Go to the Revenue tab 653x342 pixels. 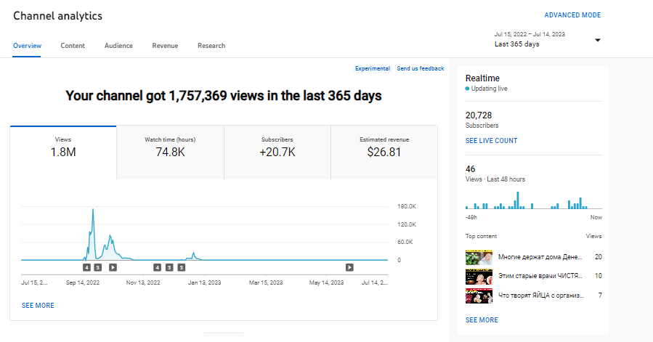click(x=165, y=46)
